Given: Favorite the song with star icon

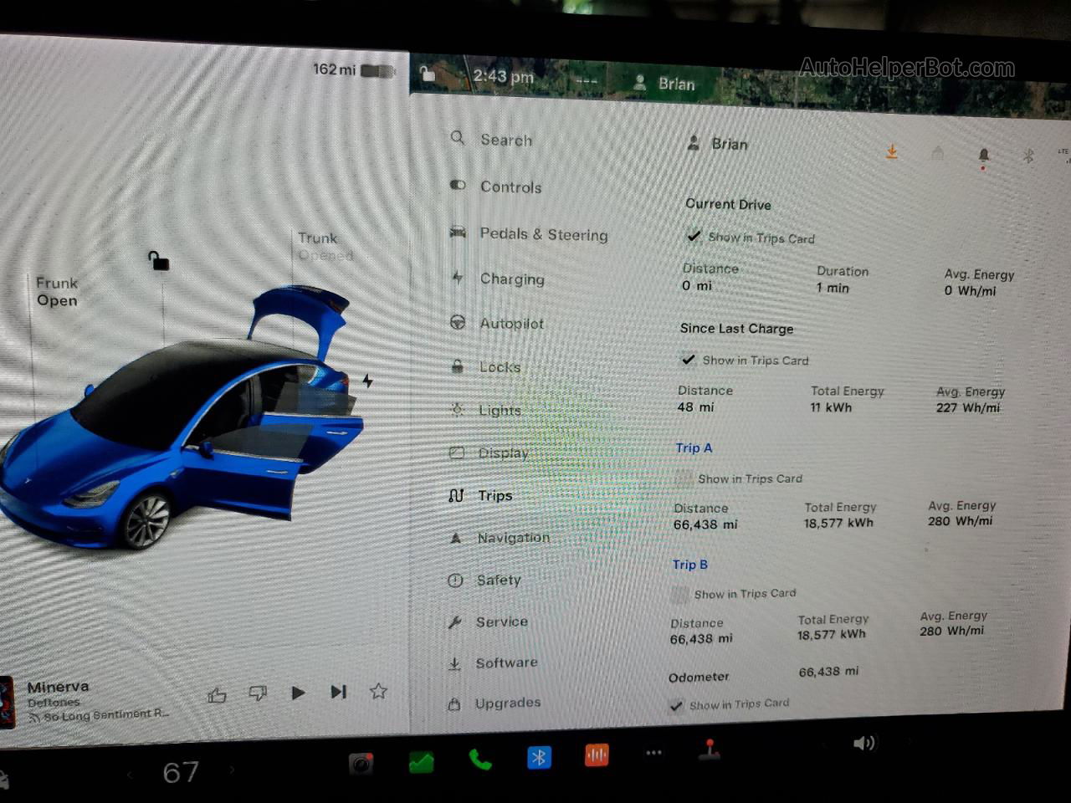Looking at the screenshot, I should (x=378, y=691).
